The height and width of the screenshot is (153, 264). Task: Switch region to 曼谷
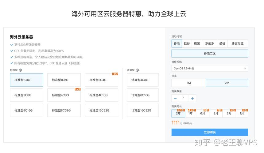(x=222, y=43)
